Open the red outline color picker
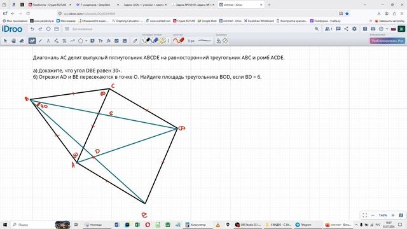Viewport: 407px width, 229px height. tap(179, 41)
